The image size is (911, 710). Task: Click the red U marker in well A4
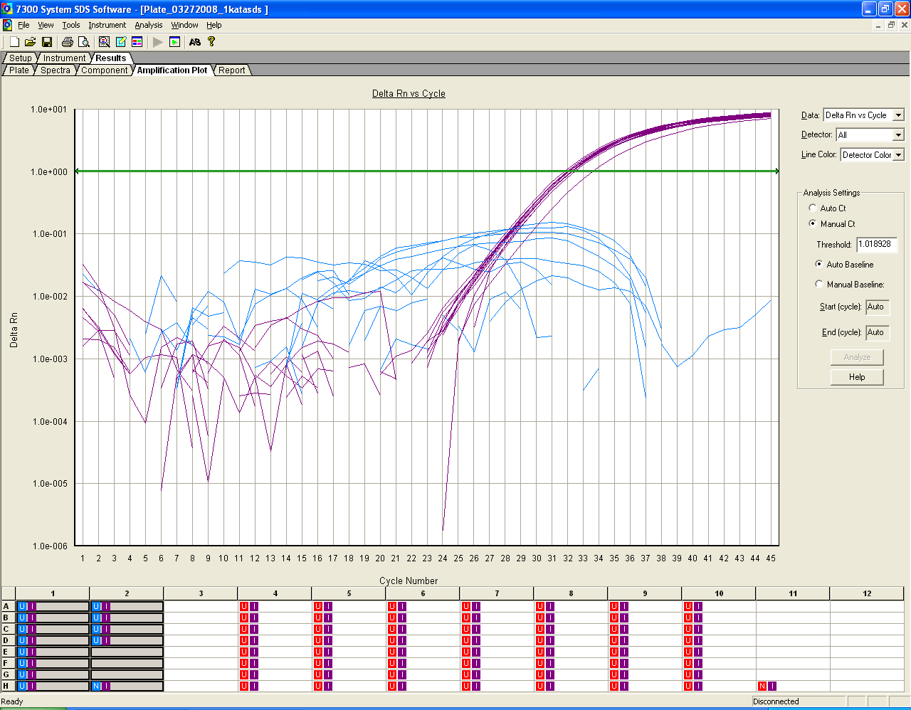pyautogui.click(x=244, y=606)
